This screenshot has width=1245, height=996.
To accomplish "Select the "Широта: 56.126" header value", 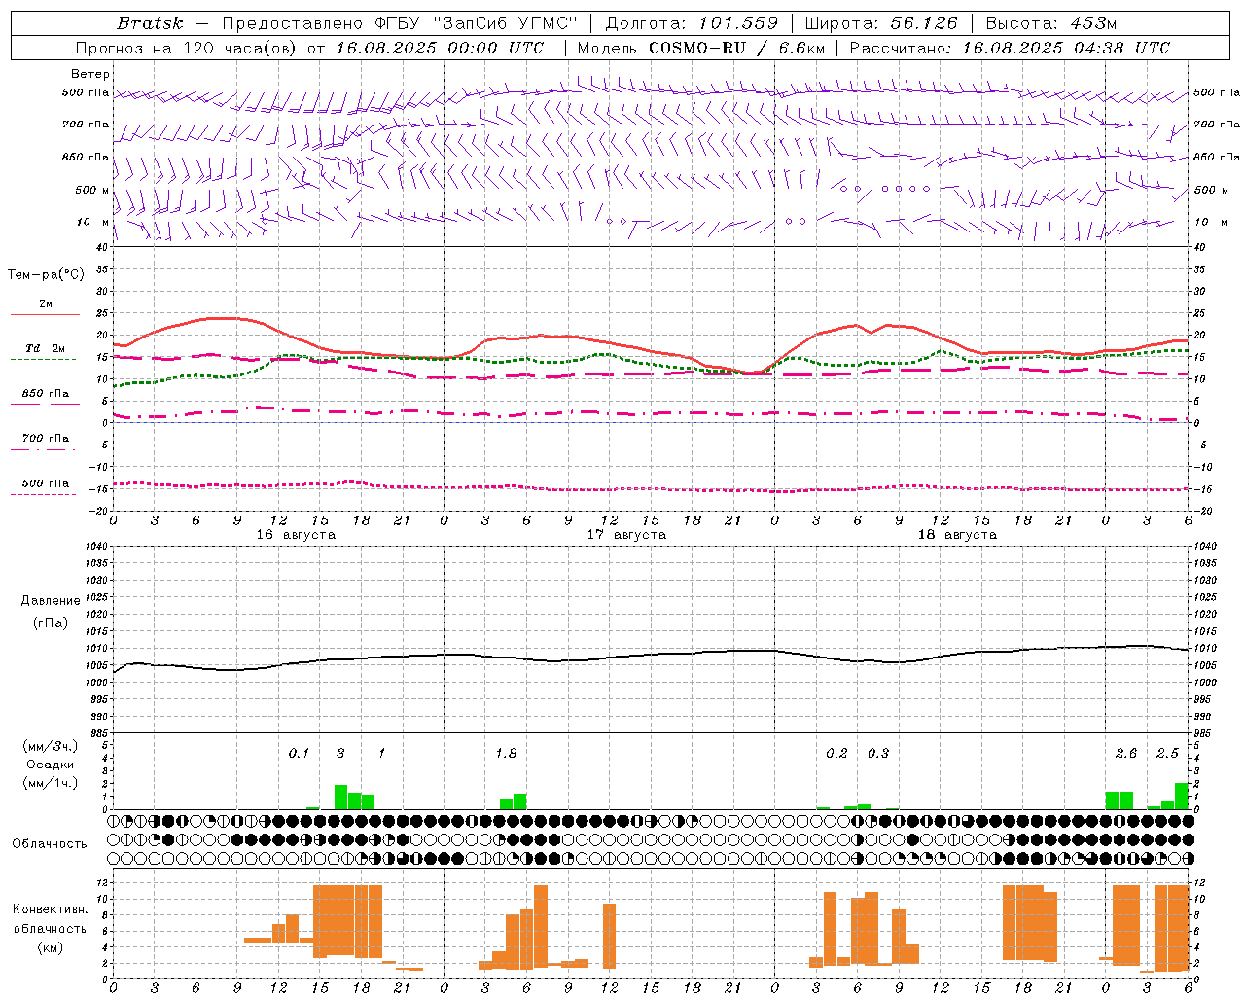I will point(881,23).
